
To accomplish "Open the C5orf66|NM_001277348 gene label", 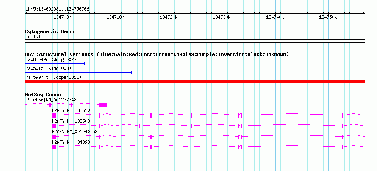I will (x=51, y=100).
